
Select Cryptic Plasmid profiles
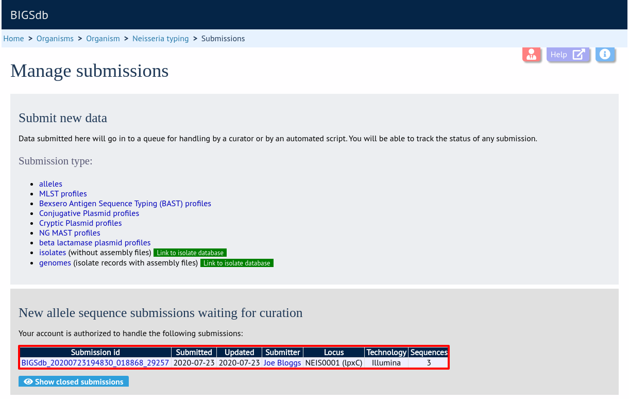pyautogui.click(x=80, y=223)
